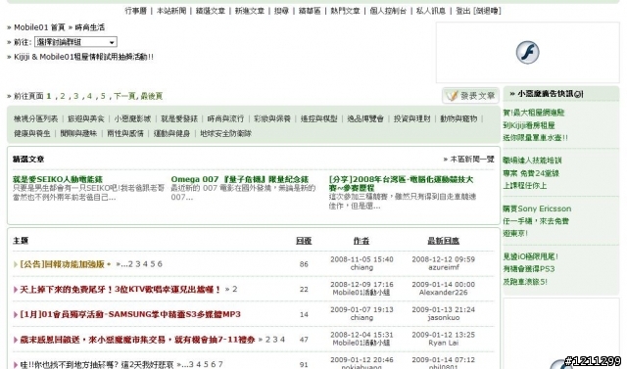
Task: Click the 最後頁 last page link
Action: coord(152,96)
